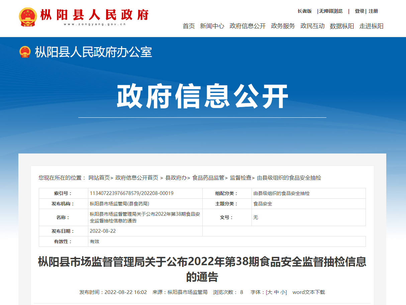Download the word文本下载 file

tap(309, 292)
